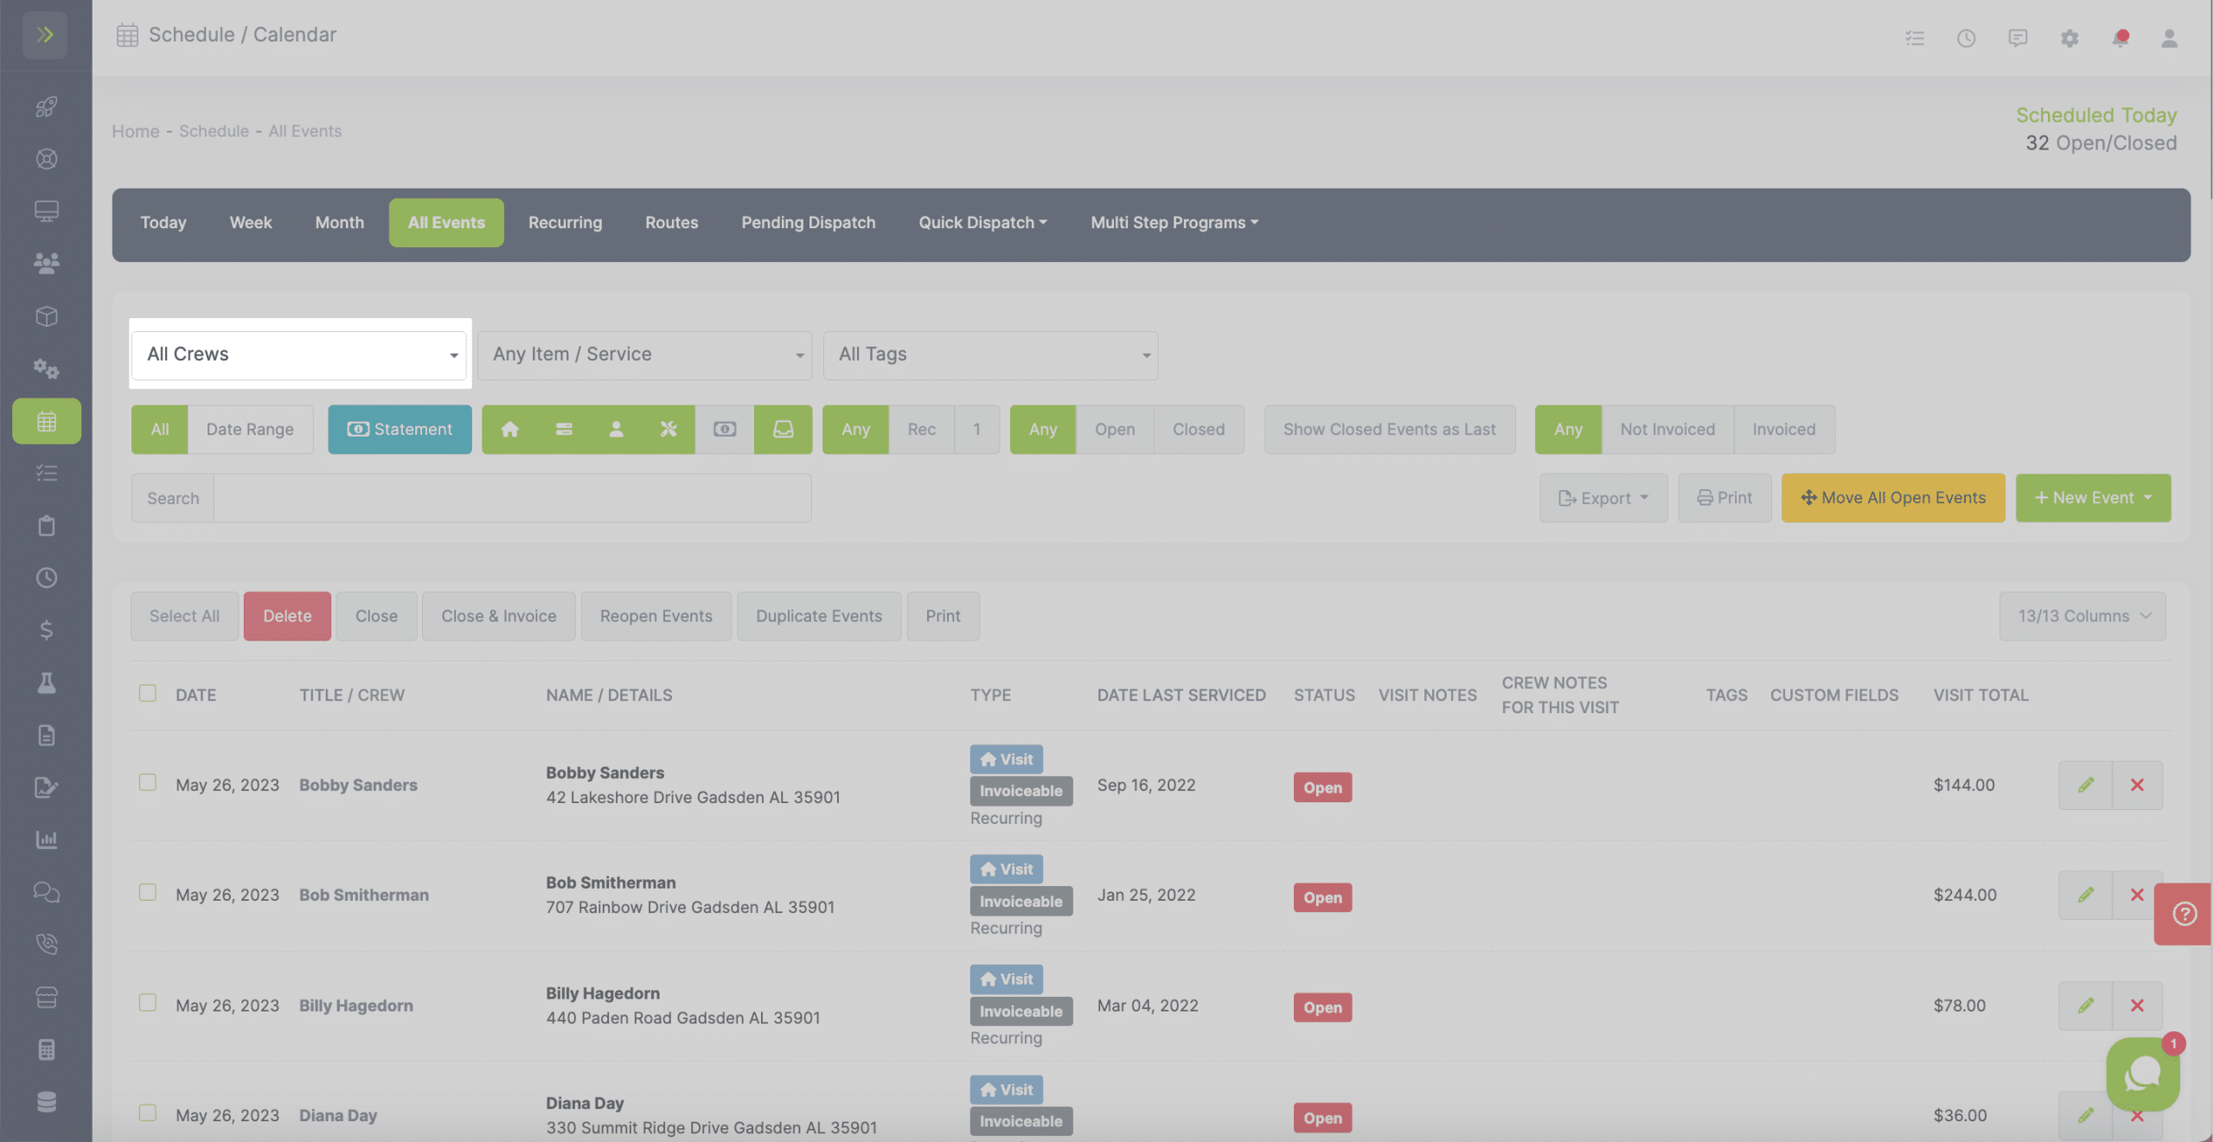Tick the checkbox for Bob Smitherman row

pyautogui.click(x=148, y=892)
